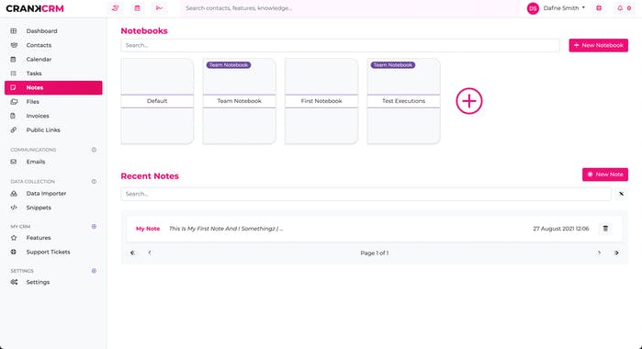Image resolution: width=642 pixels, height=349 pixels.
Task: Open Snippets in the sidebar
Action: tap(53, 208)
